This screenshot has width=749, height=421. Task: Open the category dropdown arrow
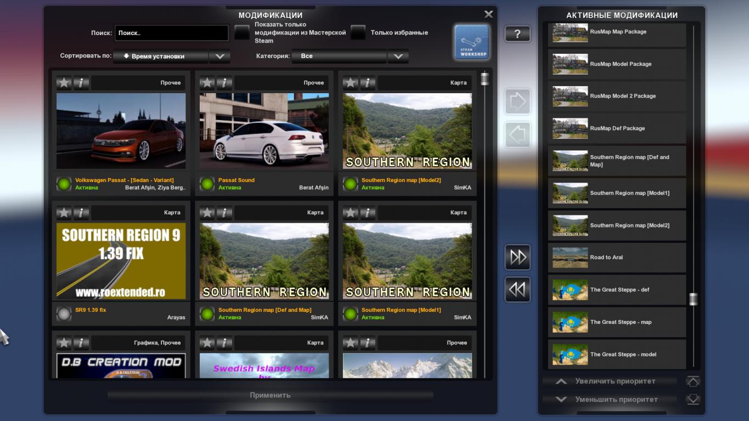[398, 56]
